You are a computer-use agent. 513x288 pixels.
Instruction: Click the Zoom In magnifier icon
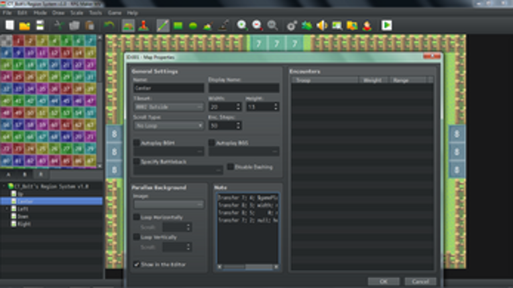coord(242,25)
